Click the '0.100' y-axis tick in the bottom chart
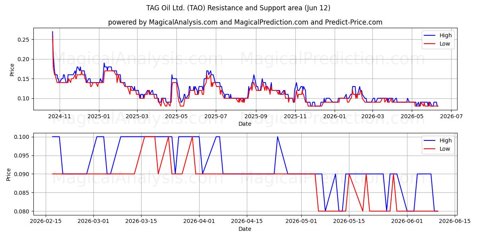Image resolution: width=477 pixels, height=238 pixels. (22, 137)
